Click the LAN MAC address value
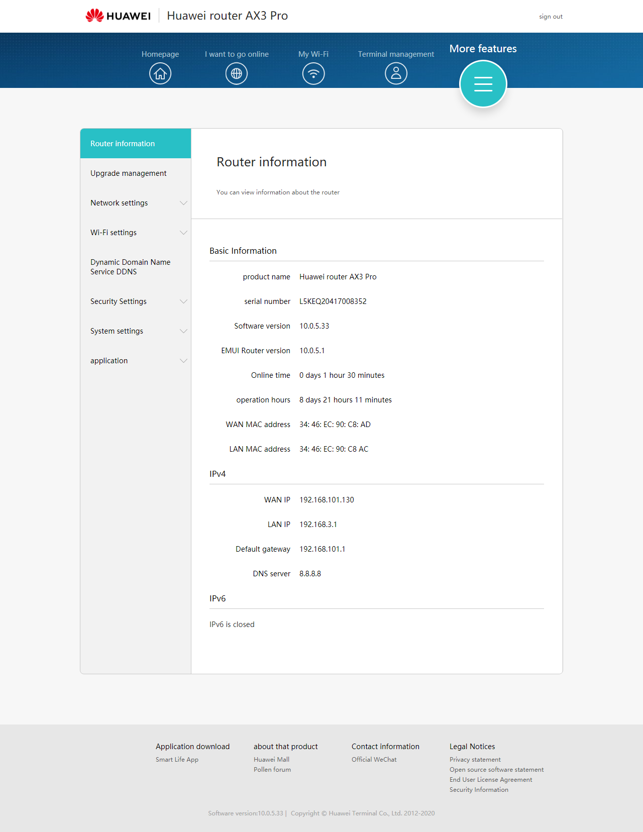This screenshot has width=643, height=832. coord(334,449)
